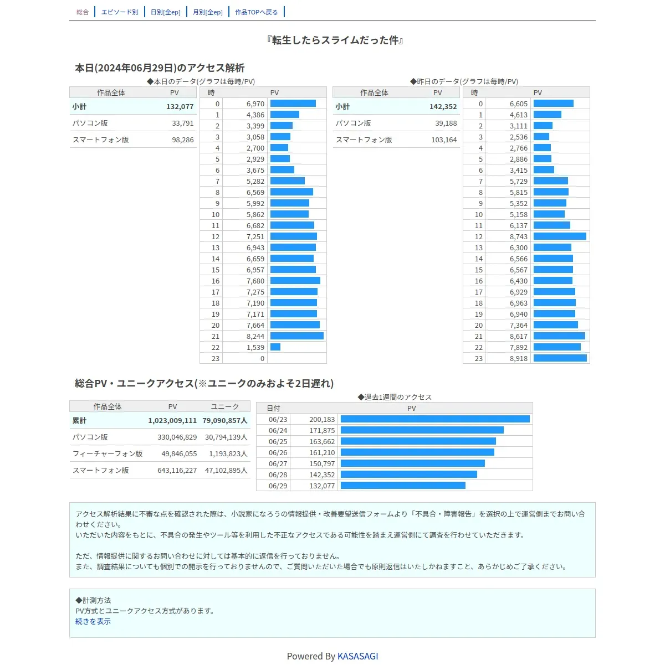665x665 pixels.
Task: Click the ◆昨日のデータ caption
Action: click(x=464, y=81)
